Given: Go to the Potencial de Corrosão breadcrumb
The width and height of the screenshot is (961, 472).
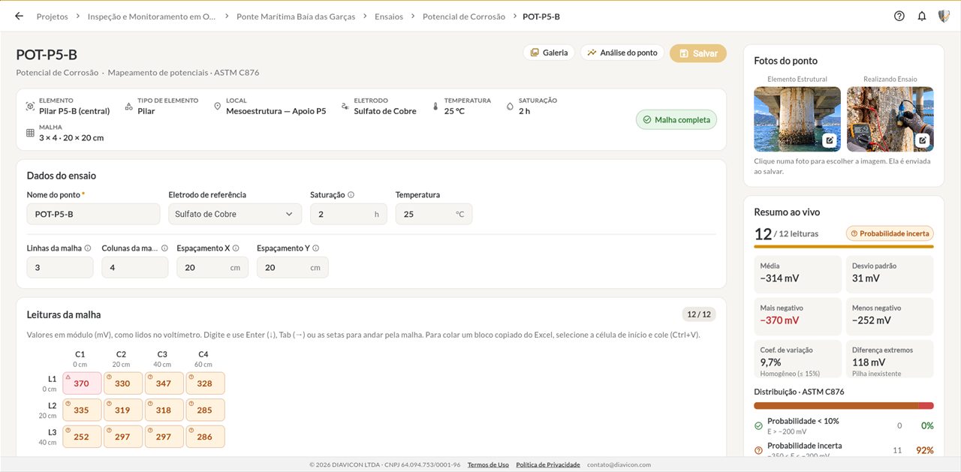Looking at the screenshot, I should [x=464, y=17].
